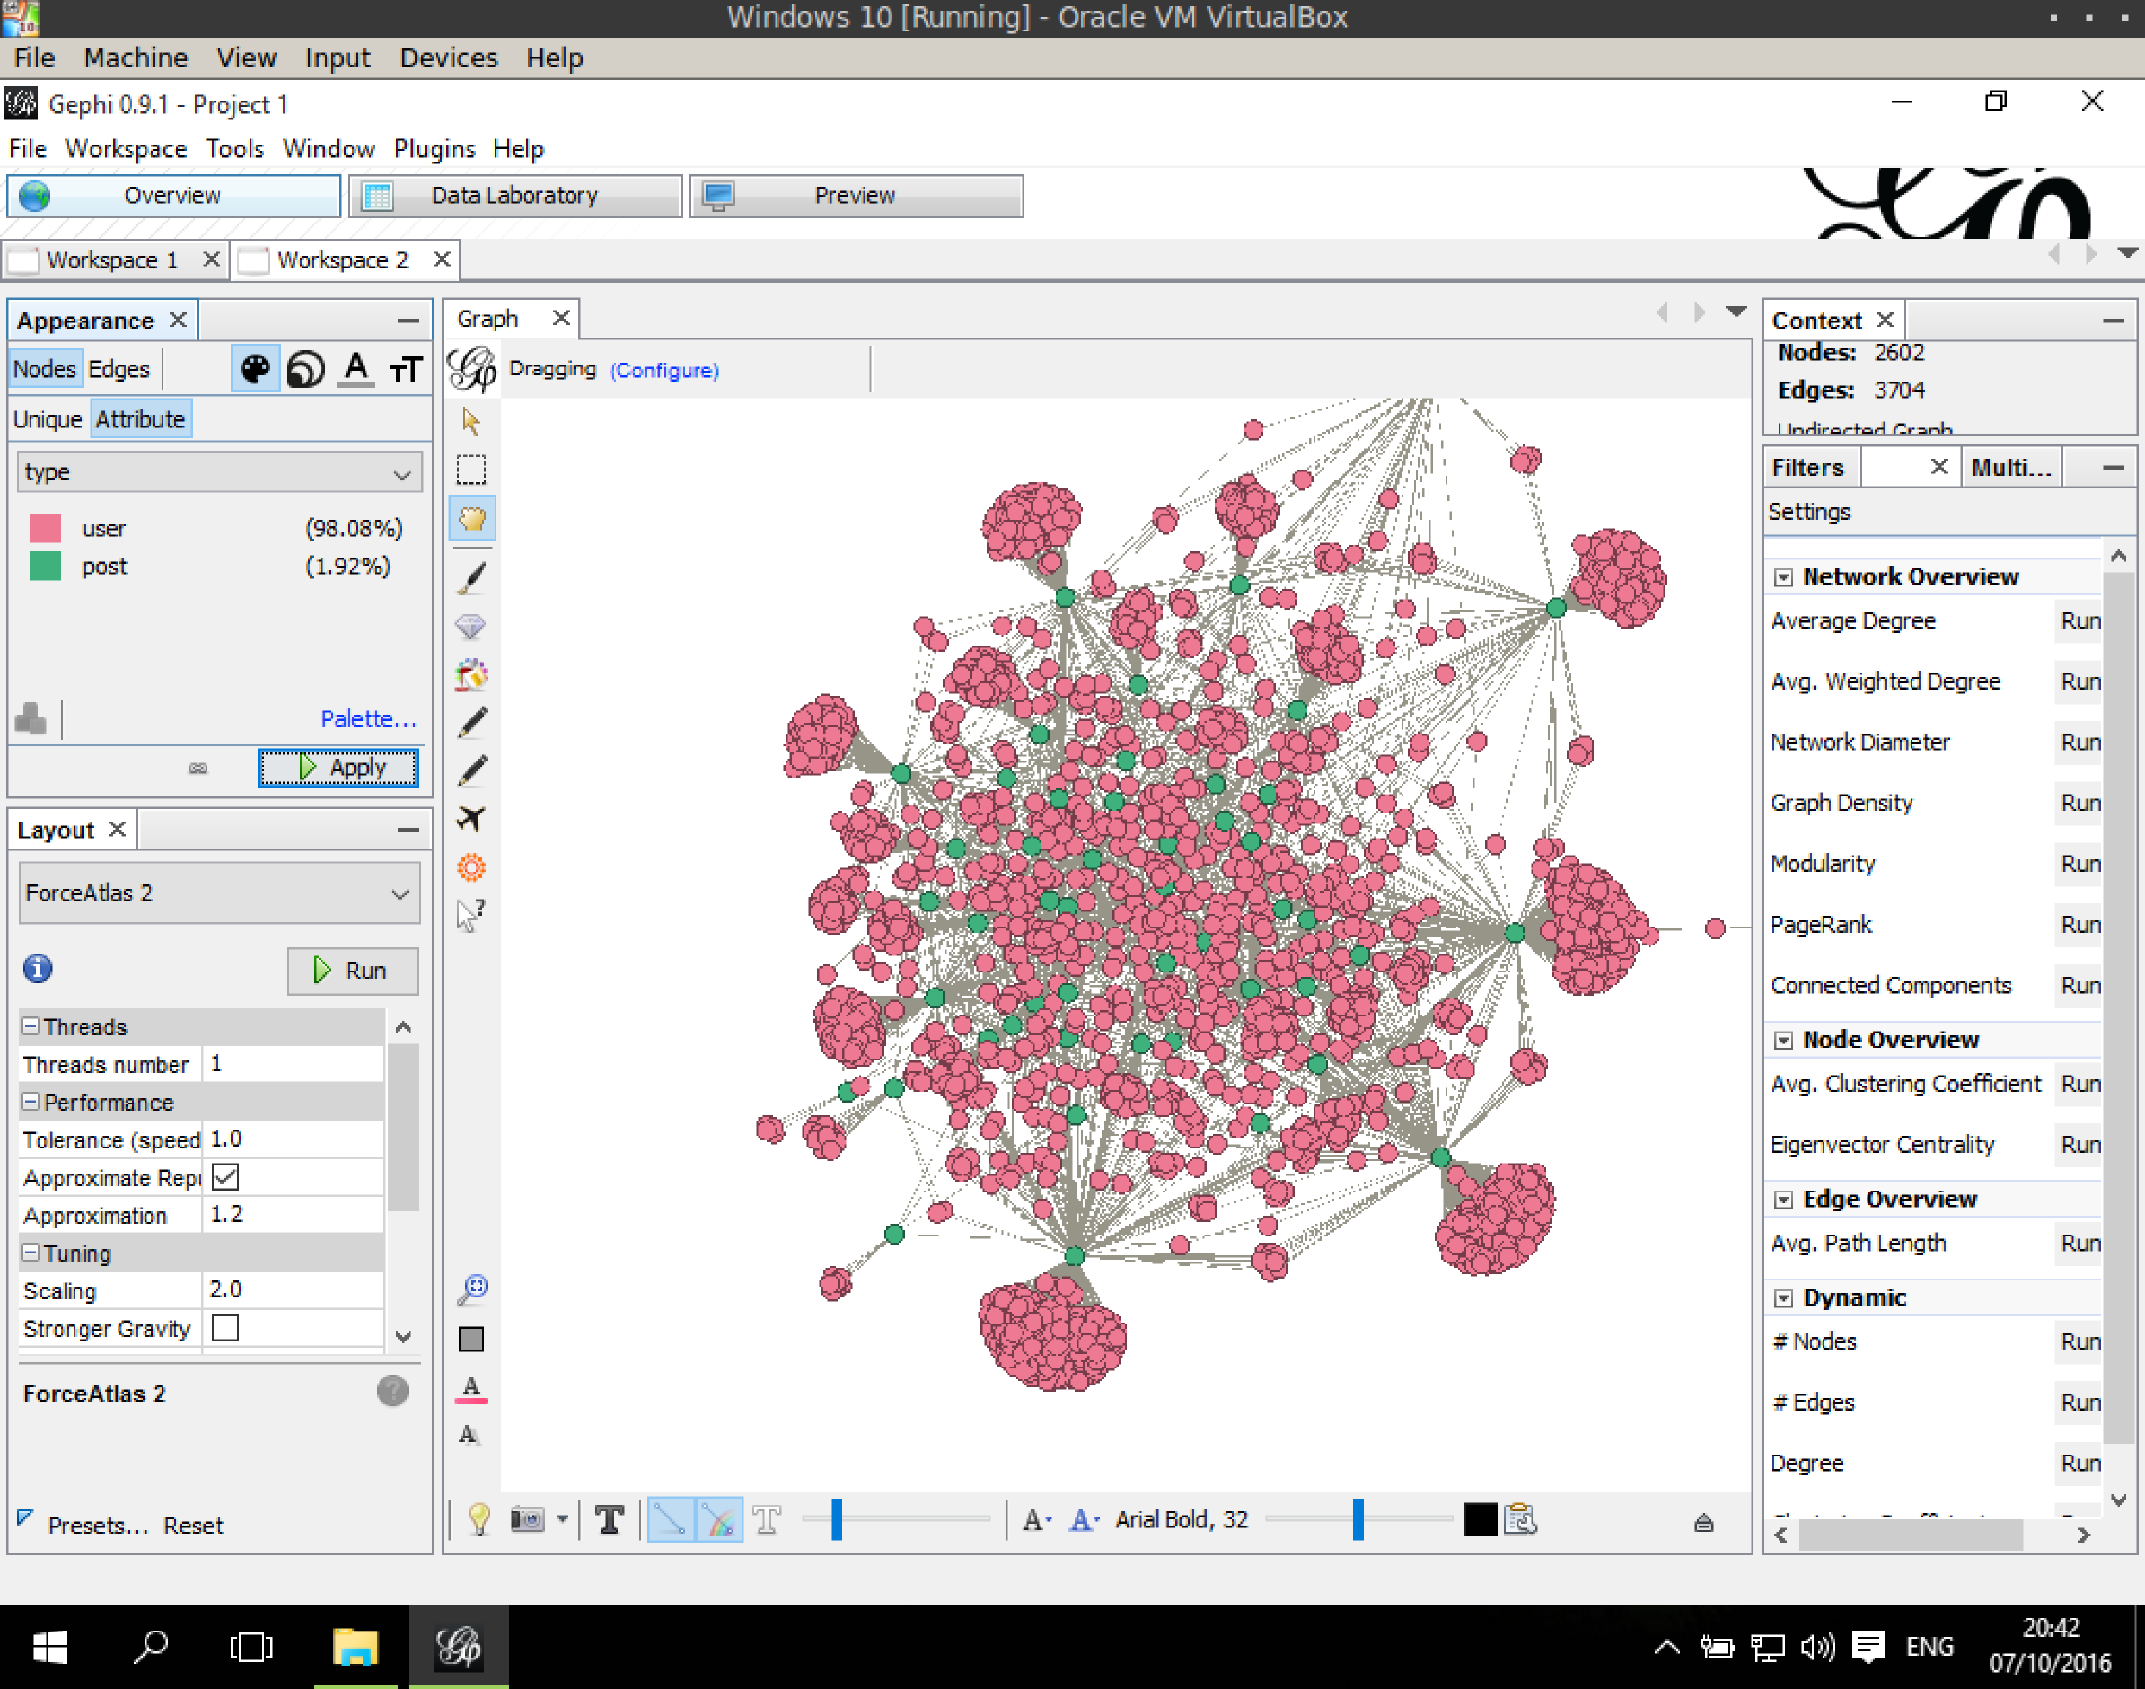Collapse the Network Overview section

pyautogui.click(x=1783, y=578)
